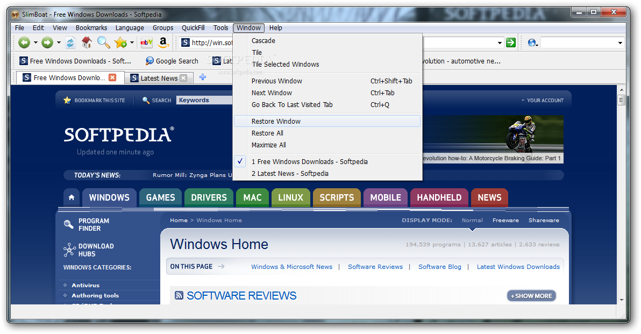Open the GAMES section tab
641x334 pixels.
point(160,197)
